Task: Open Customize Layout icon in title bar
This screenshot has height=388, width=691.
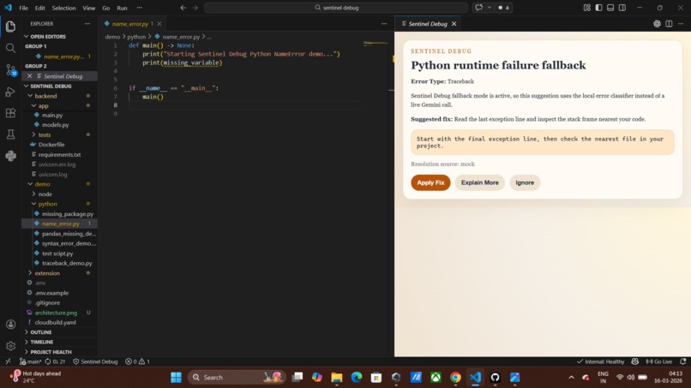Action: (586, 8)
